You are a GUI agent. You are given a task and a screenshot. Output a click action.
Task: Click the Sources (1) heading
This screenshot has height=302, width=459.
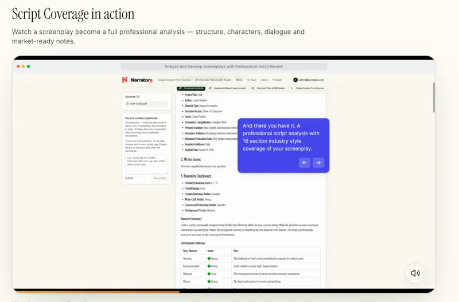pos(133,96)
